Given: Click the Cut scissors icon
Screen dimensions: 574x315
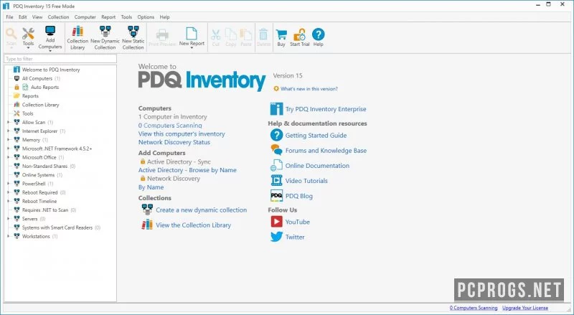Looking at the screenshot, I should [216, 34].
